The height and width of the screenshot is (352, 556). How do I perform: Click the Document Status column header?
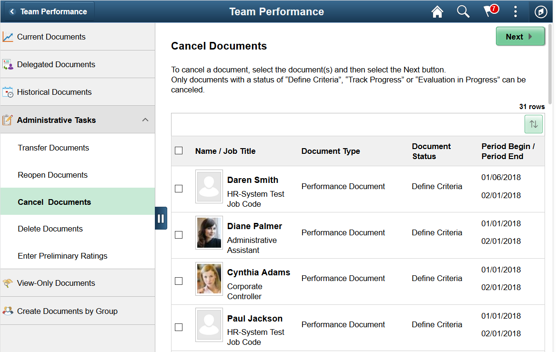tap(431, 151)
